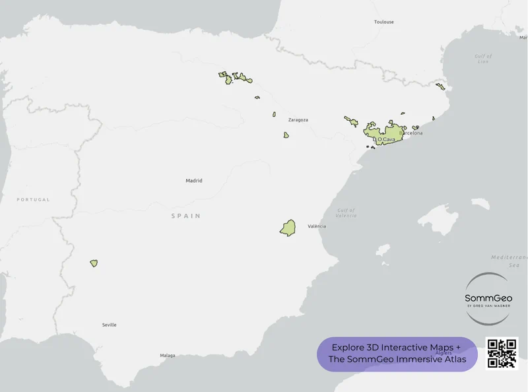Click the Toulouse city label

[x=384, y=20]
